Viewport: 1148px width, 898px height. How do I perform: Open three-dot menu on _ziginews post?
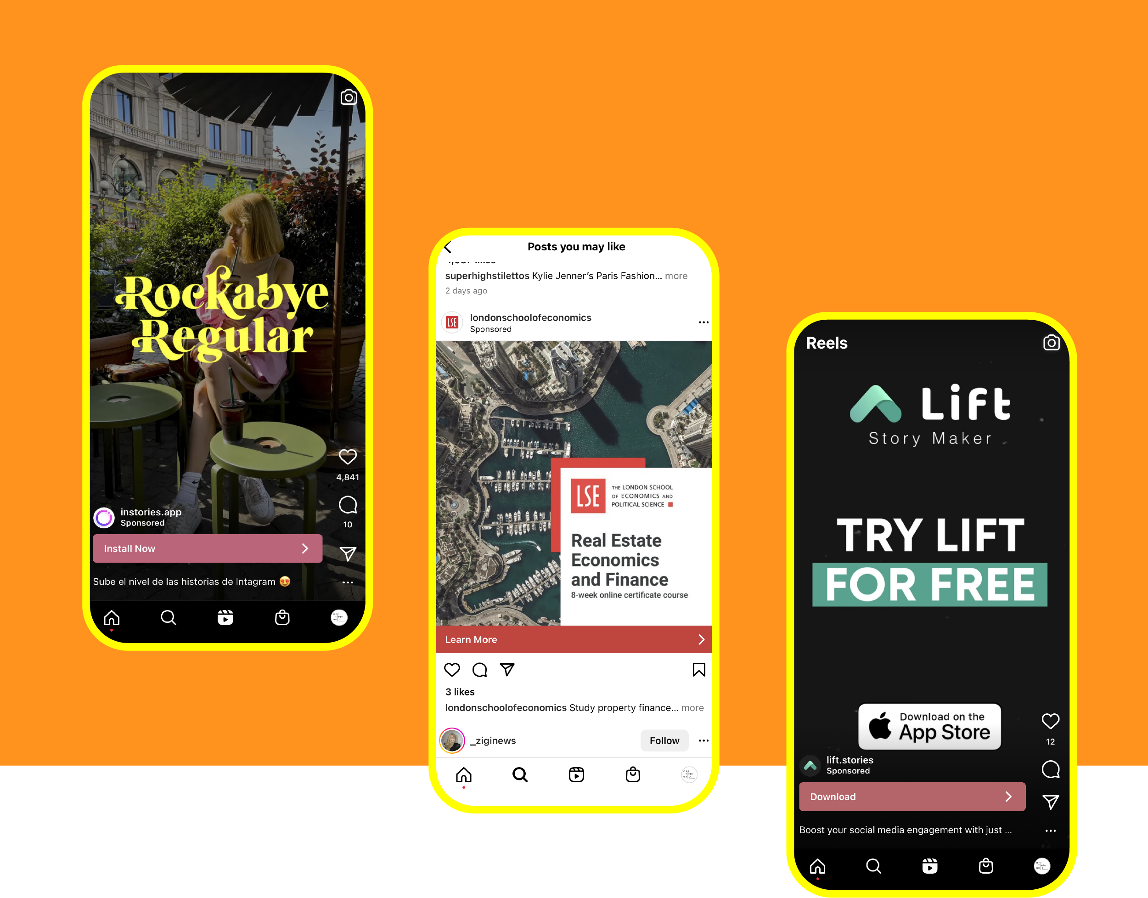(706, 740)
